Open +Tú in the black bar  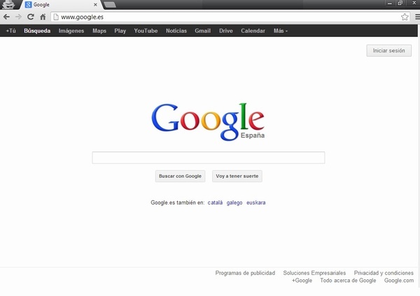coord(11,31)
